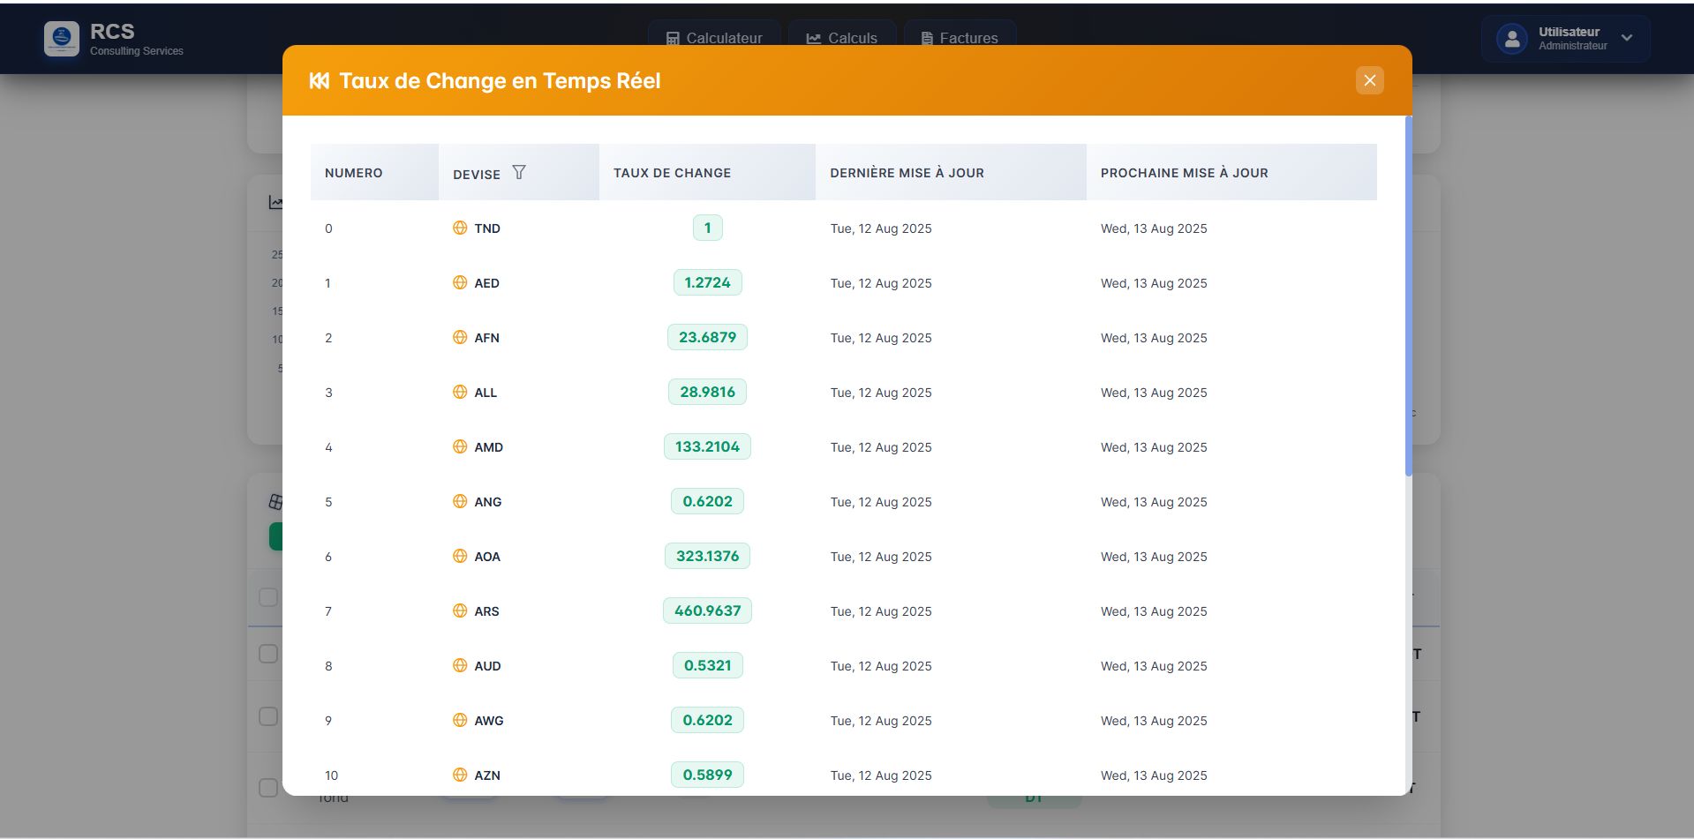Select the TND currency code
The height and width of the screenshot is (839, 1694).
tap(487, 228)
